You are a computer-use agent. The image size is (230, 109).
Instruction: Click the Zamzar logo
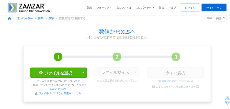coord(29,8)
